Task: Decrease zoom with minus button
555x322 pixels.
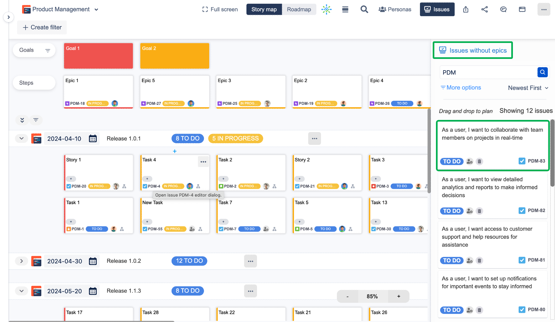Action: click(347, 297)
